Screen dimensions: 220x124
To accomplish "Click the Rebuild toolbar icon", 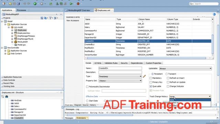I will click(61, 4).
